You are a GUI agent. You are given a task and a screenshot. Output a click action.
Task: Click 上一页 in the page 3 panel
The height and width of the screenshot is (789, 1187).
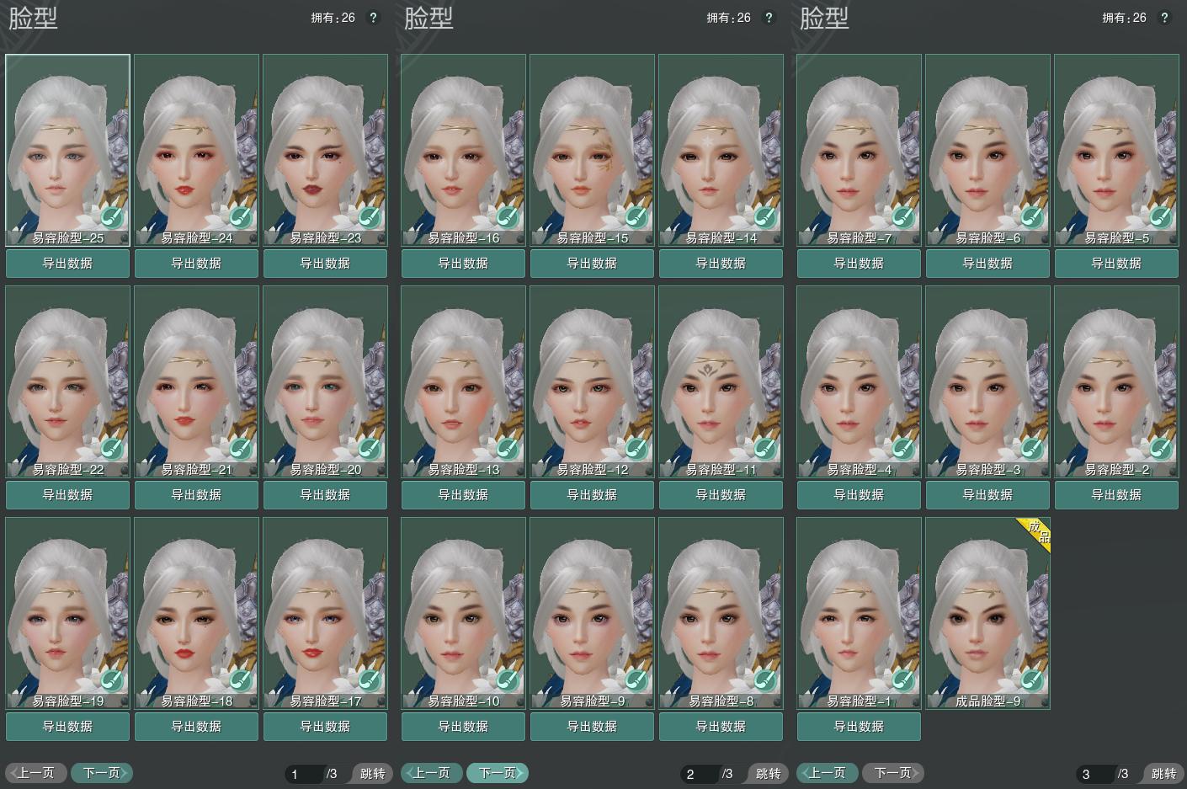click(827, 773)
